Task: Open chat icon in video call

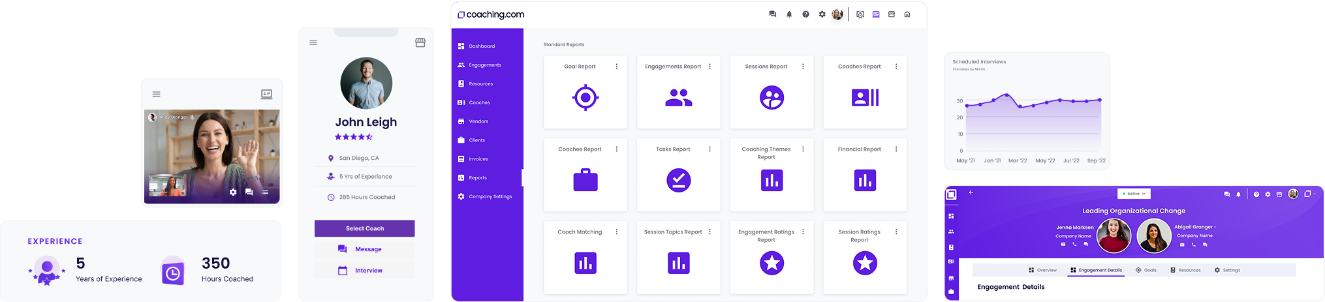Action: [249, 192]
